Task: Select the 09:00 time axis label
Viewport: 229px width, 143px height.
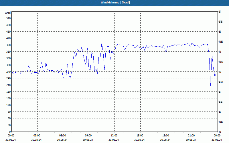Action: pyautogui.click(x=88, y=136)
